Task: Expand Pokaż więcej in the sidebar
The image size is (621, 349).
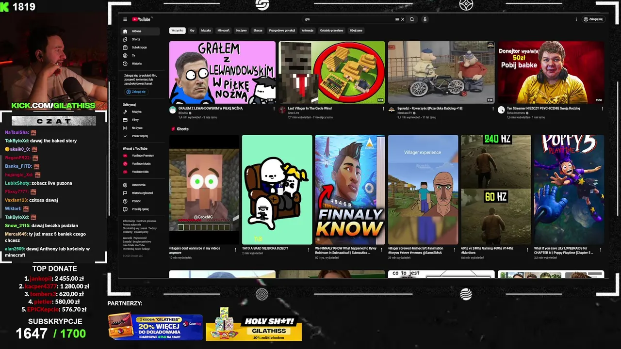Action: point(140,136)
